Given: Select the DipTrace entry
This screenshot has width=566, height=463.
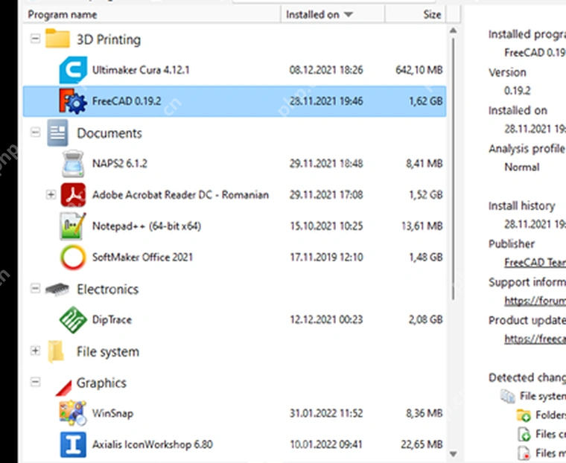Looking at the screenshot, I should (235, 320).
